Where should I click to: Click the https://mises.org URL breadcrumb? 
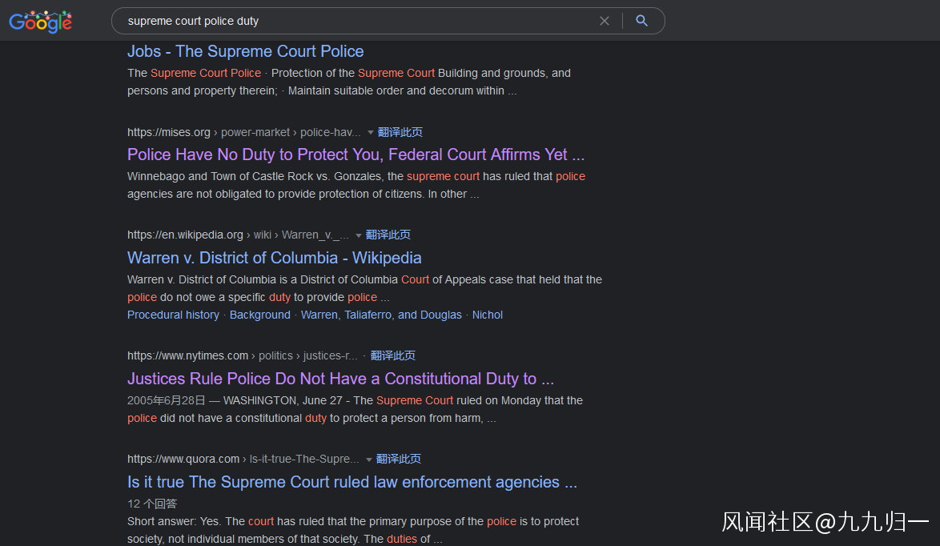pos(244,132)
